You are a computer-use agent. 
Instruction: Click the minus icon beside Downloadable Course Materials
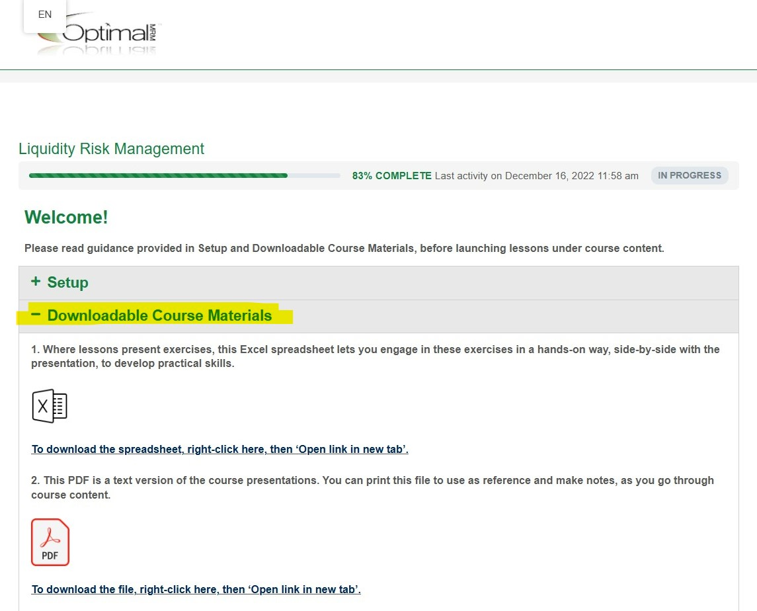pyautogui.click(x=36, y=315)
